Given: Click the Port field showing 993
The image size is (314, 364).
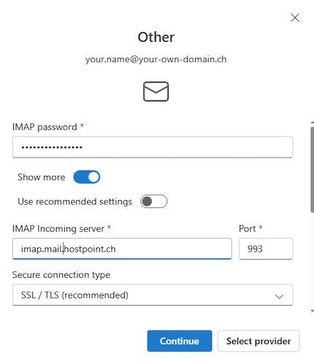Looking at the screenshot, I should [x=266, y=249].
